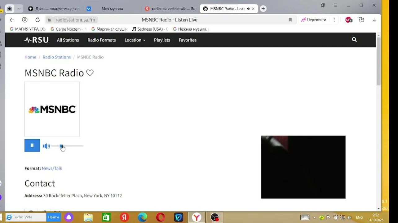
Task: Follow the Radio Stations breadcrumb link
Action: click(x=57, y=57)
